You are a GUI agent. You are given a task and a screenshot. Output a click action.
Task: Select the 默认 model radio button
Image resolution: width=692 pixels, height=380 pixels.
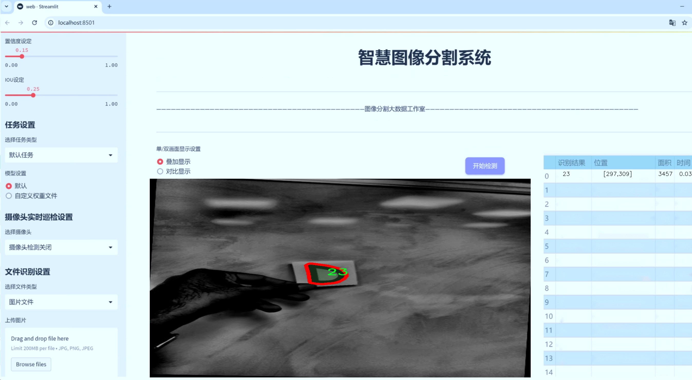coord(9,186)
